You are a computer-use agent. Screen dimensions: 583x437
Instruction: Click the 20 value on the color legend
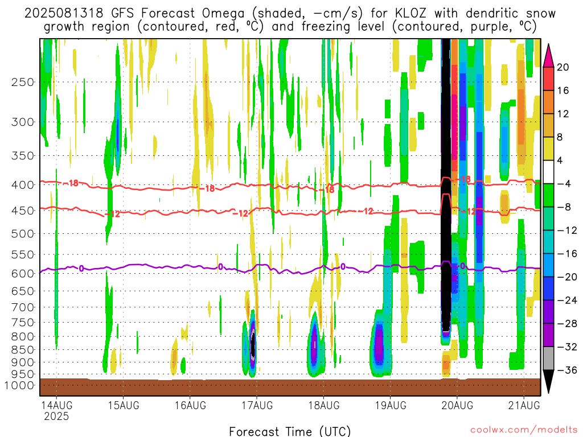click(563, 67)
